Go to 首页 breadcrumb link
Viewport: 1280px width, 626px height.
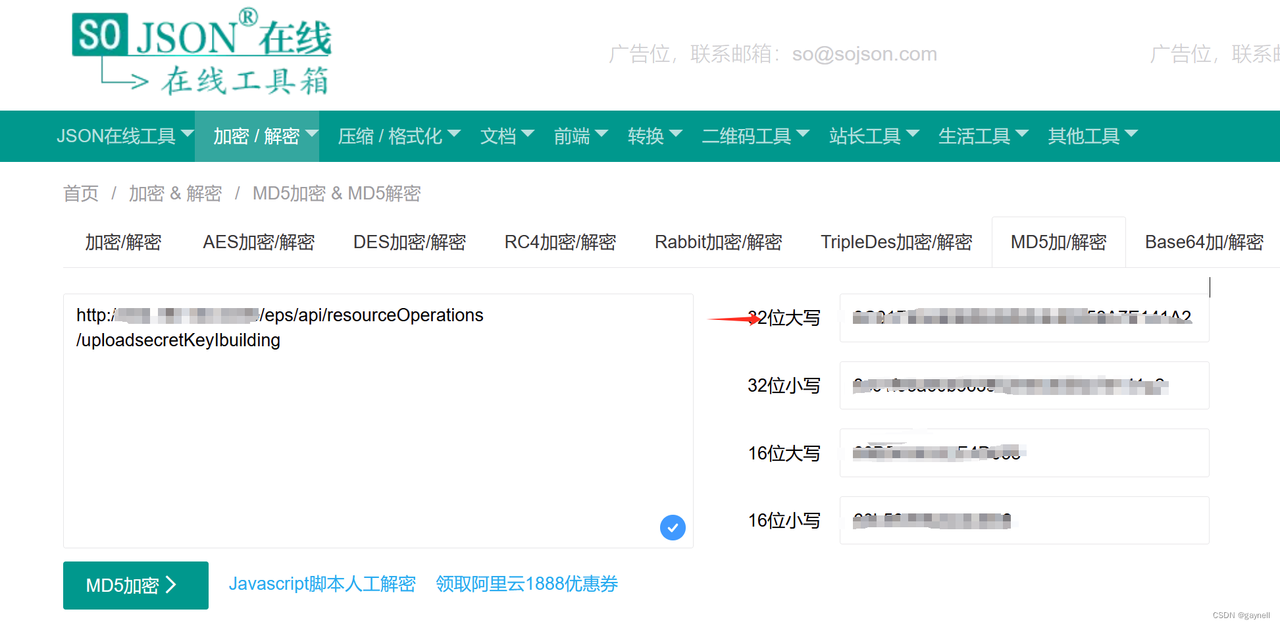[81, 194]
